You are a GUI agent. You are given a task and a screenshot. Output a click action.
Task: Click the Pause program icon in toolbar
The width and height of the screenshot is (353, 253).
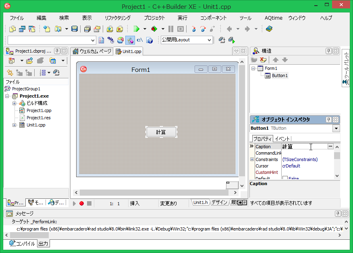click(x=171, y=29)
